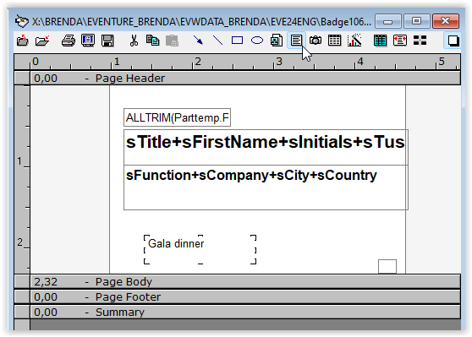Select the rectangle drawing tool
This screenshot has width=472, height=337.
(x=237, y=41)
